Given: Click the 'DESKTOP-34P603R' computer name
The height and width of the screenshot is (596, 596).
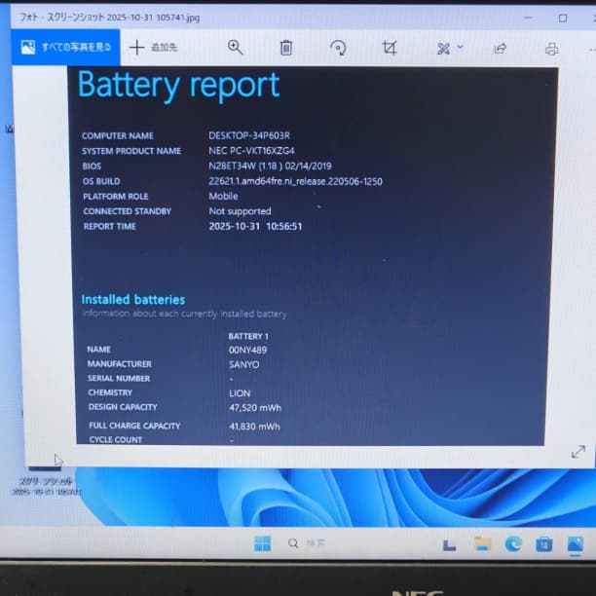Looking at the screenshot, I should click(249, 135).
